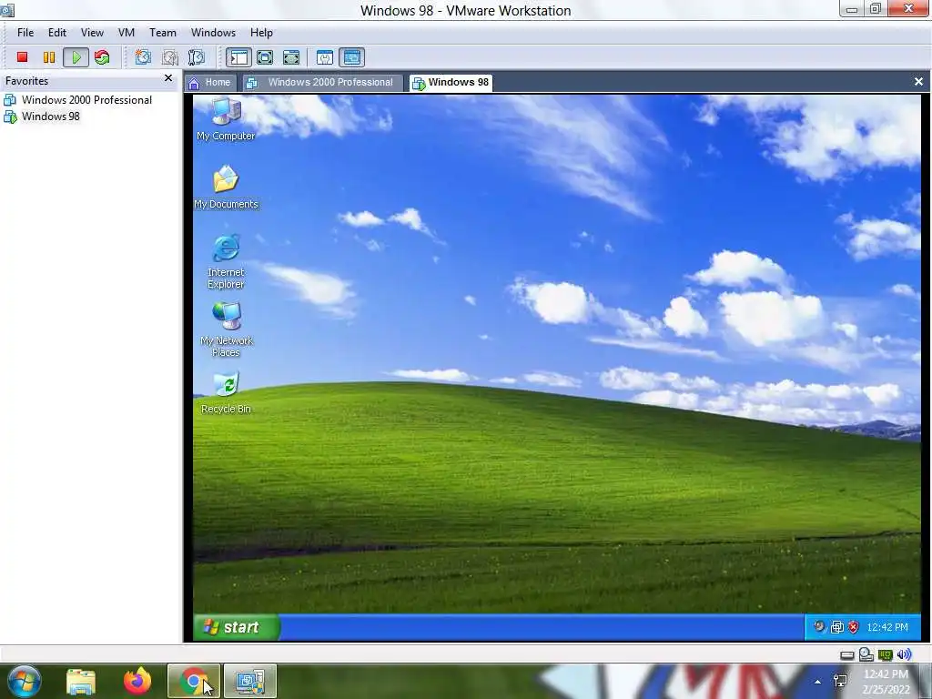Viewport: 932px width, 699px height.
Task: Open the Windows menu
Action: click(213, 33)
